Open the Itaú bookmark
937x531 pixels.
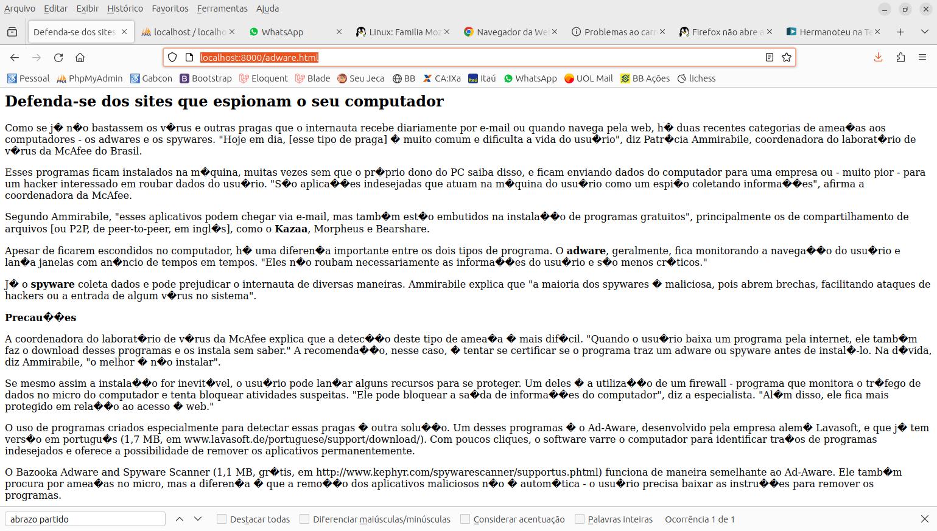click(482, 78)
